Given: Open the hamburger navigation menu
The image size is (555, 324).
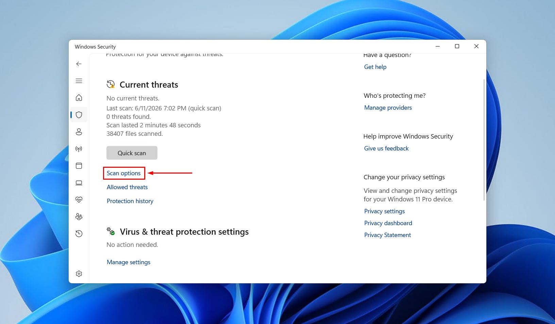Looking at the screenshot, I should (79, 81).
